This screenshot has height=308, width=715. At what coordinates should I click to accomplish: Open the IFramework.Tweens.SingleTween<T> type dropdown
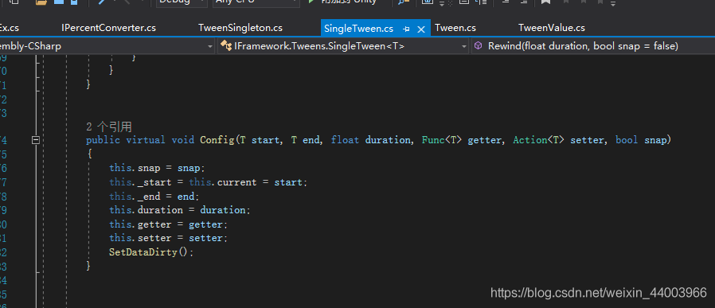tap(343, 46)
